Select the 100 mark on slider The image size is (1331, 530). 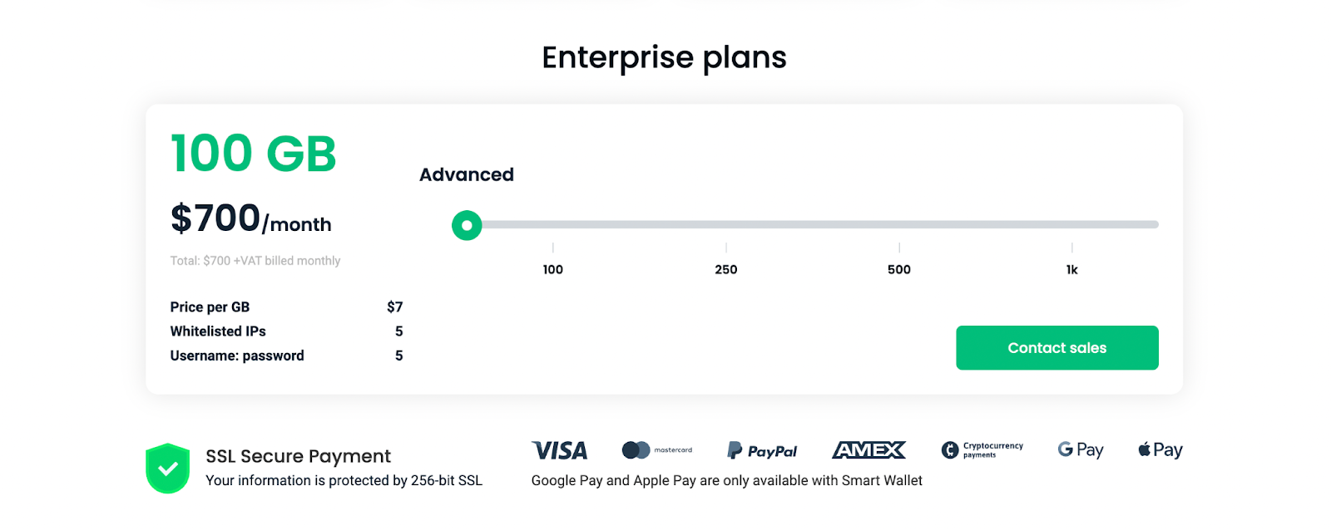(553, 269)
